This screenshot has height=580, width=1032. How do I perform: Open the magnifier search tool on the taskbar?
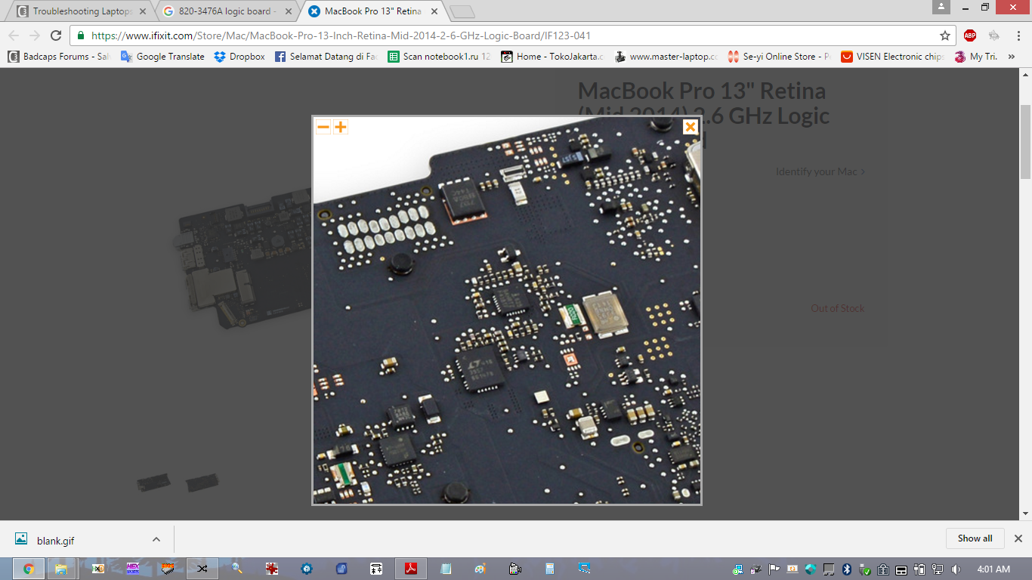(237, 569)
